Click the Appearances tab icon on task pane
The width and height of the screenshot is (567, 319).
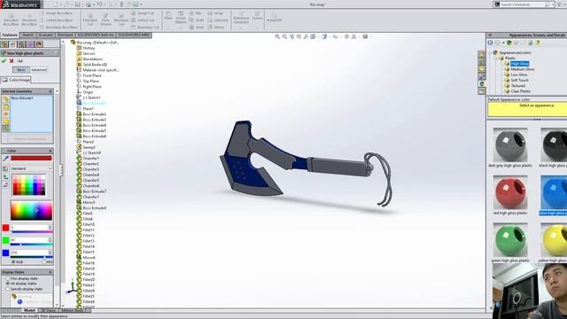[482, 83]
